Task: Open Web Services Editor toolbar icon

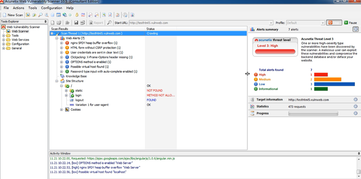Action: [x=97, y=15]
